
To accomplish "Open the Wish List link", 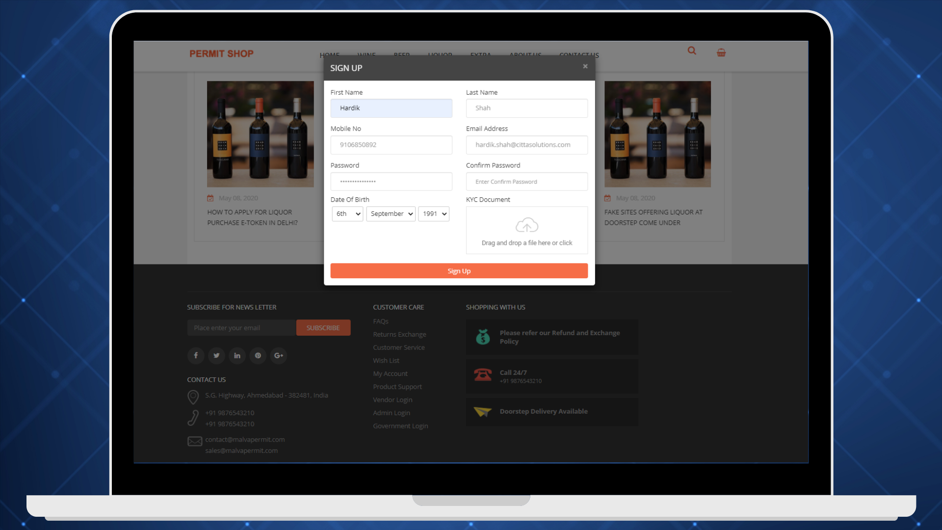I will point(386,361).
